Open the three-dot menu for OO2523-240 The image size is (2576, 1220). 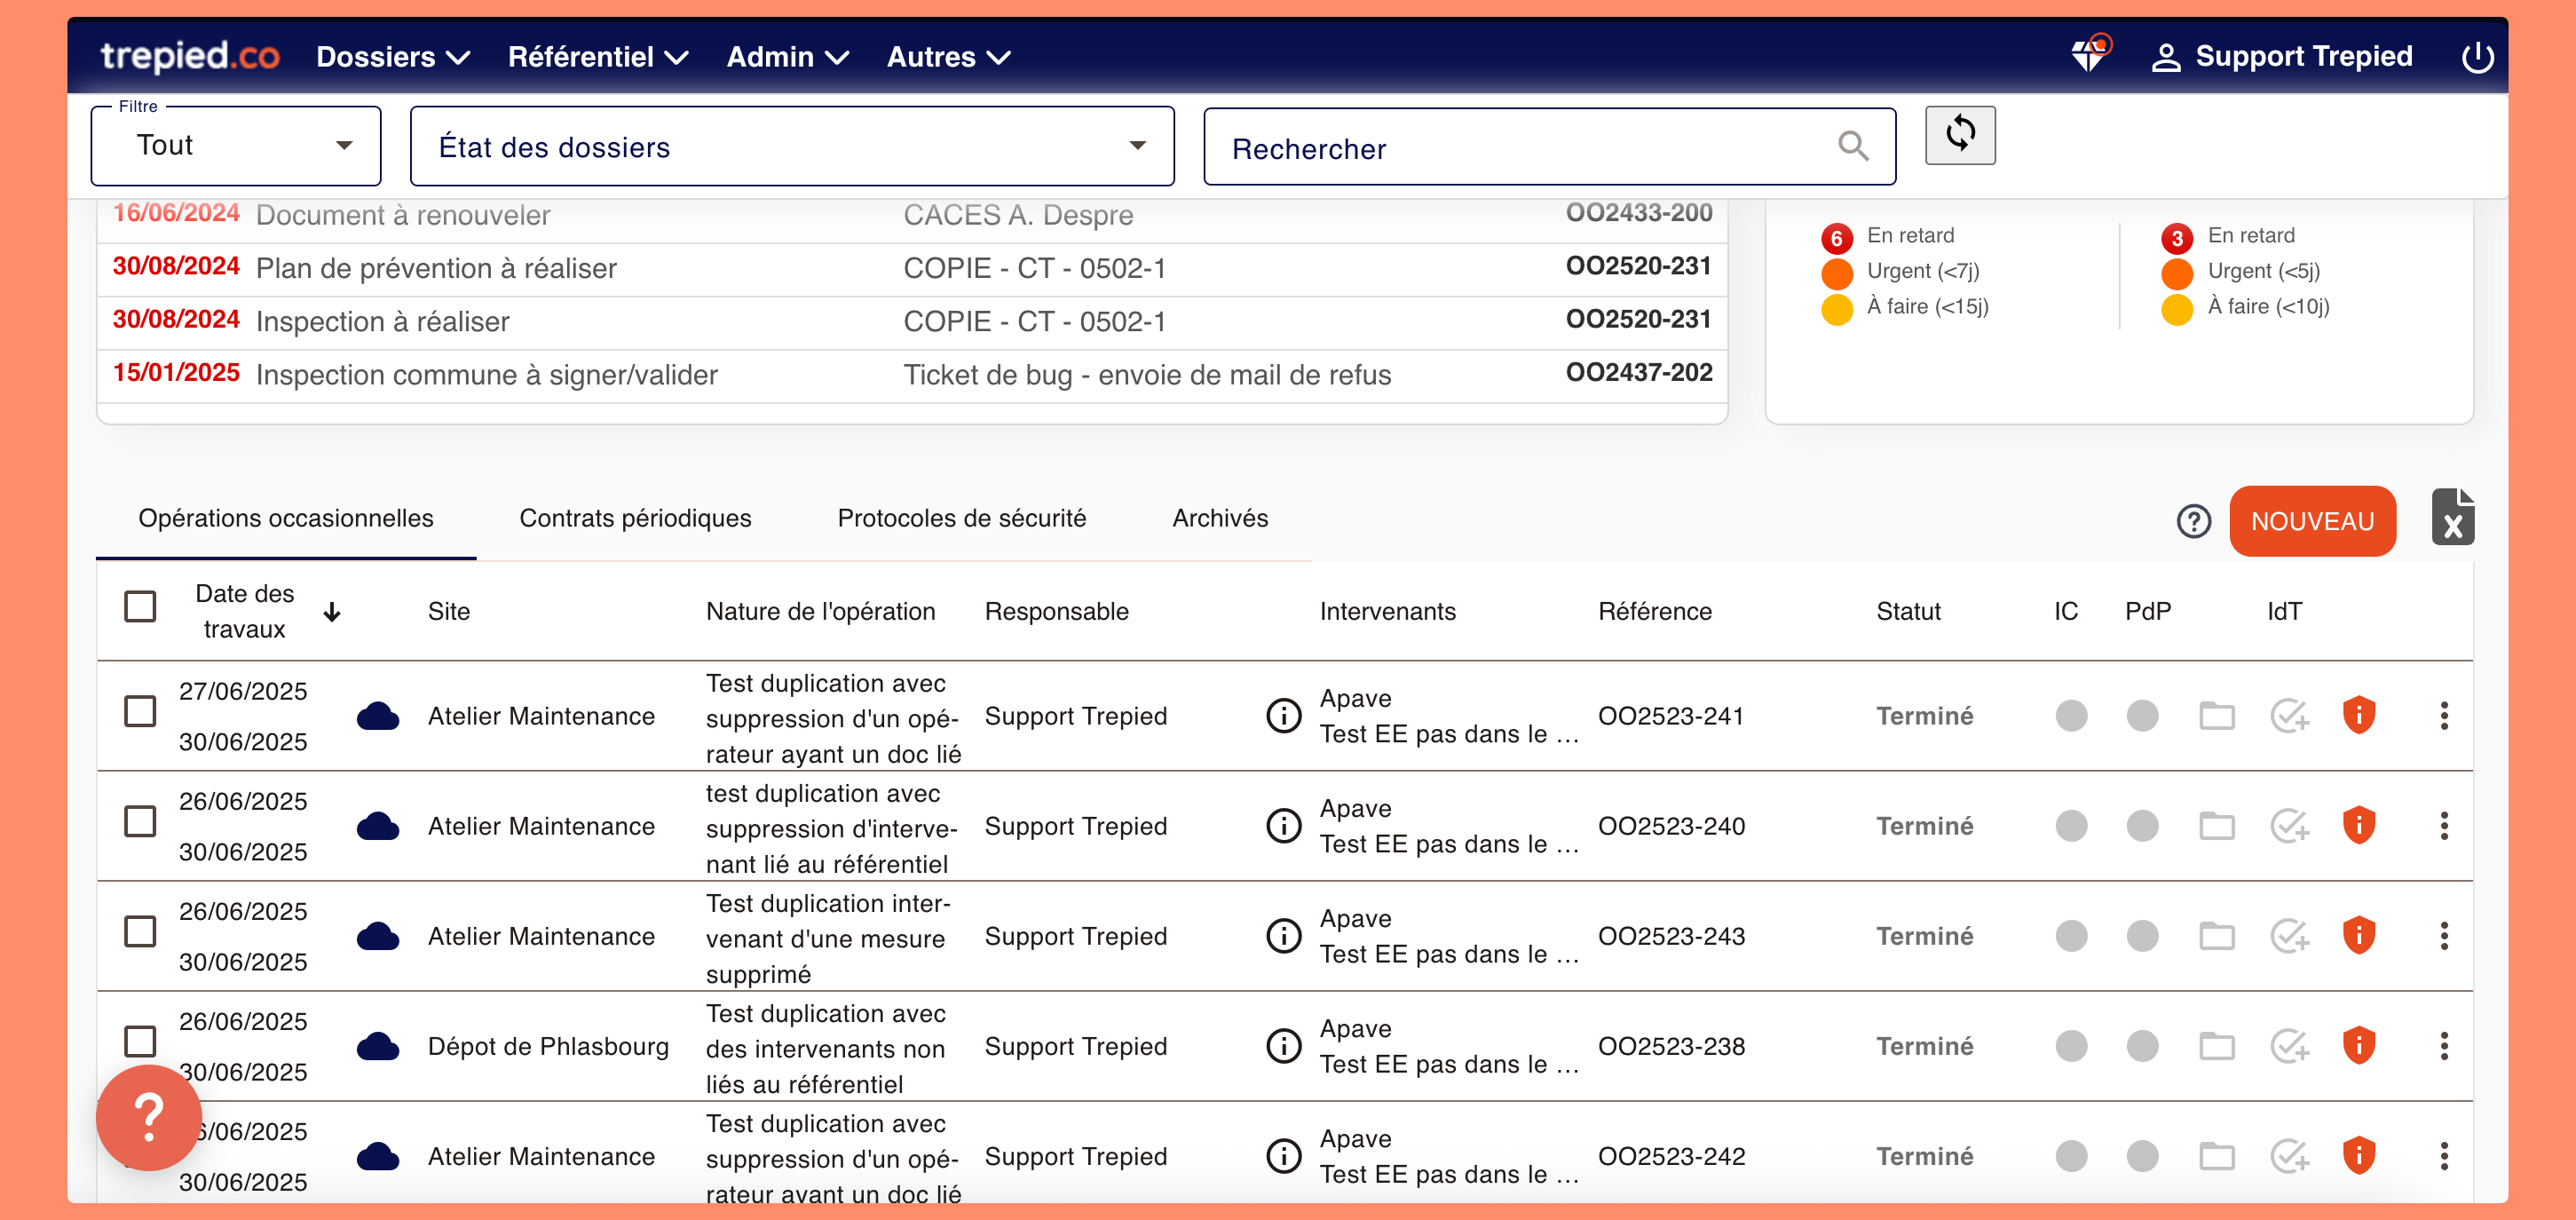(x=2444, y=825)
